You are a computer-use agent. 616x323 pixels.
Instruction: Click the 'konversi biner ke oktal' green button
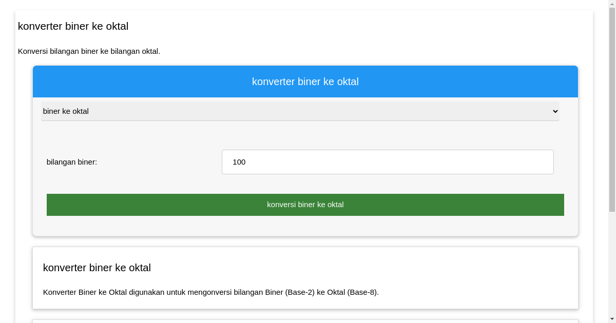click(x=305, y=205)
